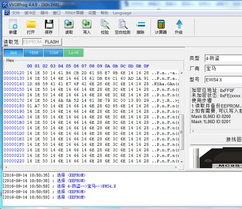242x209 pixels.
Task: Click the 新建 (New) toolbar icon
Action: pos(13,26)
